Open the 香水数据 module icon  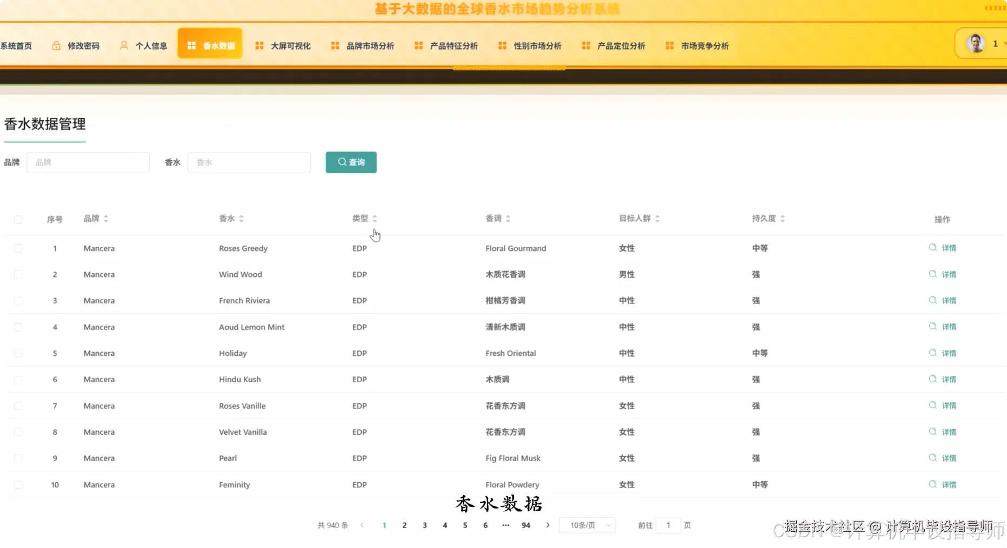click(191, 45)
